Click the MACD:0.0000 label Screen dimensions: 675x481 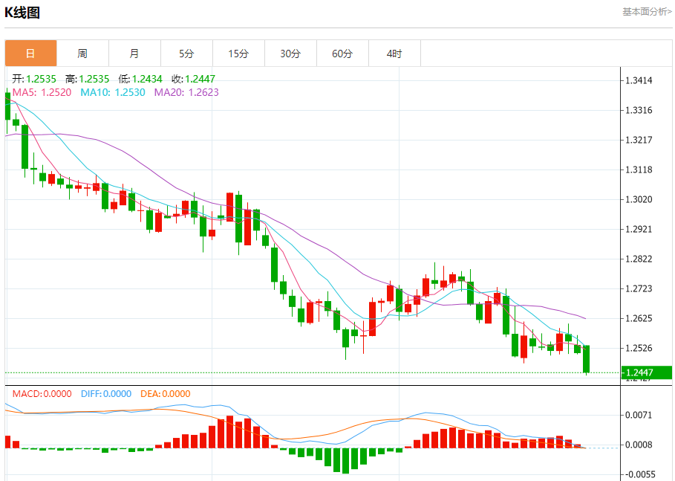click(42, 393)
